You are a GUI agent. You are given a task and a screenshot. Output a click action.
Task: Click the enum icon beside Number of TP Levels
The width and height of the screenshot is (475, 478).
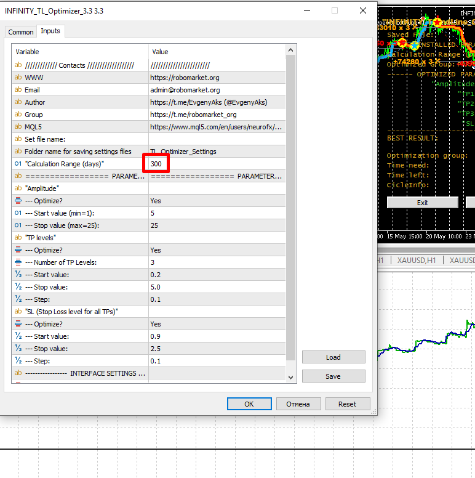18,262
